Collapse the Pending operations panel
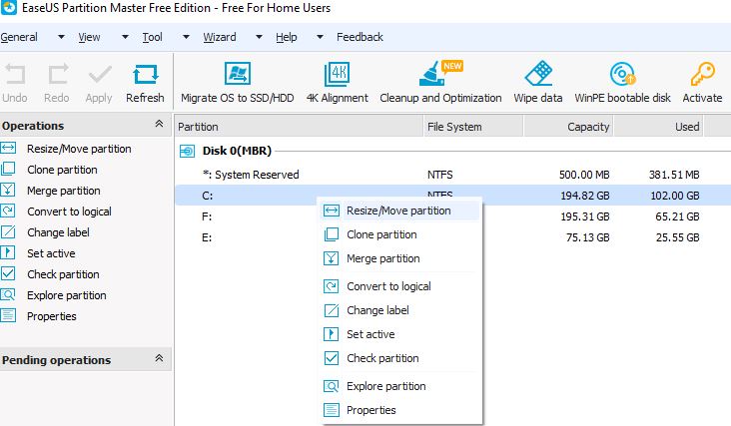 (159, 358)
